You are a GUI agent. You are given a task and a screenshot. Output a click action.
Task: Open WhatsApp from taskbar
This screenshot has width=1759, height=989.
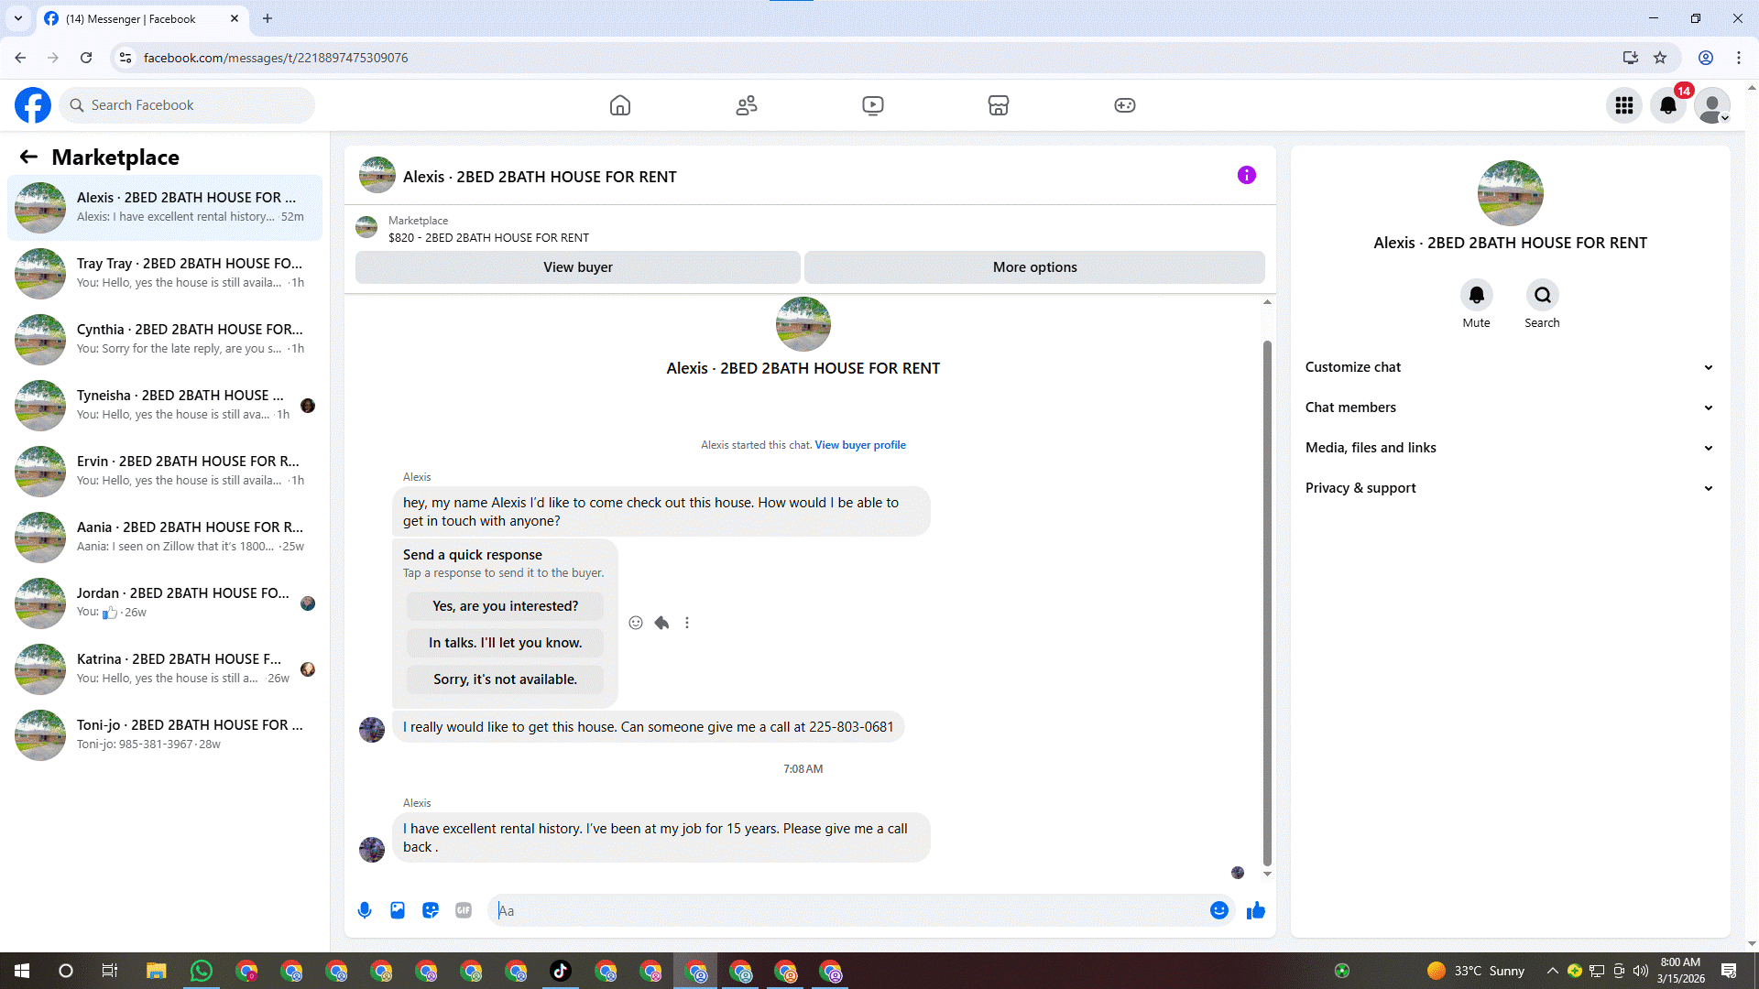201,971
